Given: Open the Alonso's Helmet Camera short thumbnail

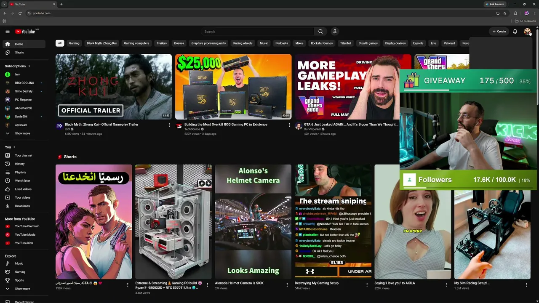Looking at the screenshot, I should 253,222.
